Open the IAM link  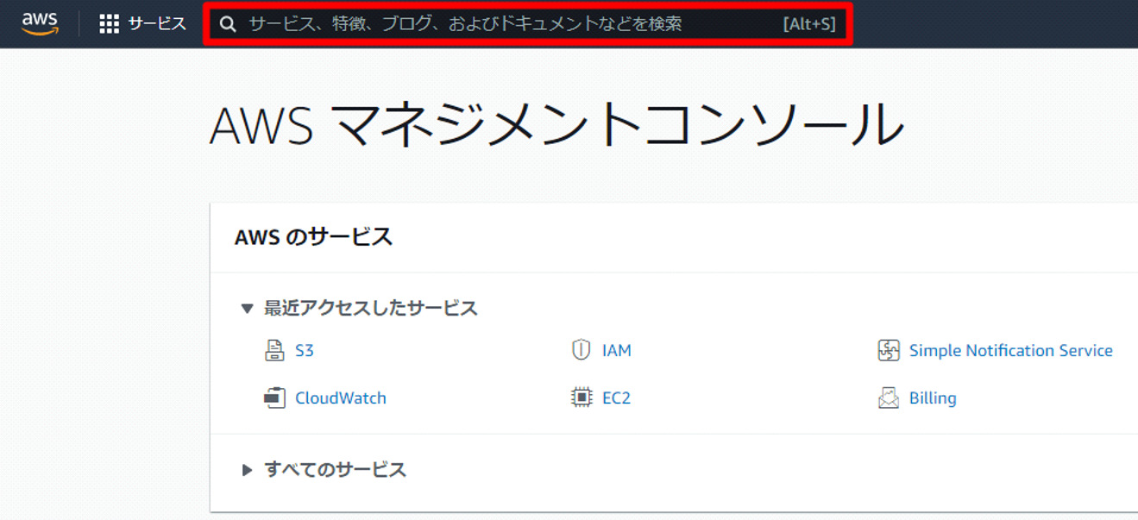[x=616, y=351]
